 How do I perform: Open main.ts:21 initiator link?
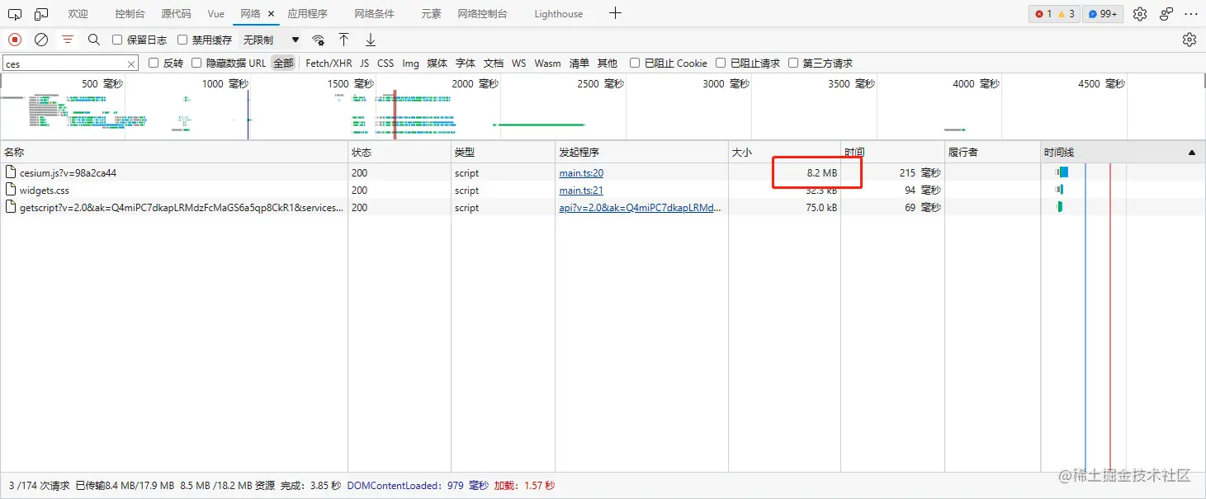click(581, 191)
